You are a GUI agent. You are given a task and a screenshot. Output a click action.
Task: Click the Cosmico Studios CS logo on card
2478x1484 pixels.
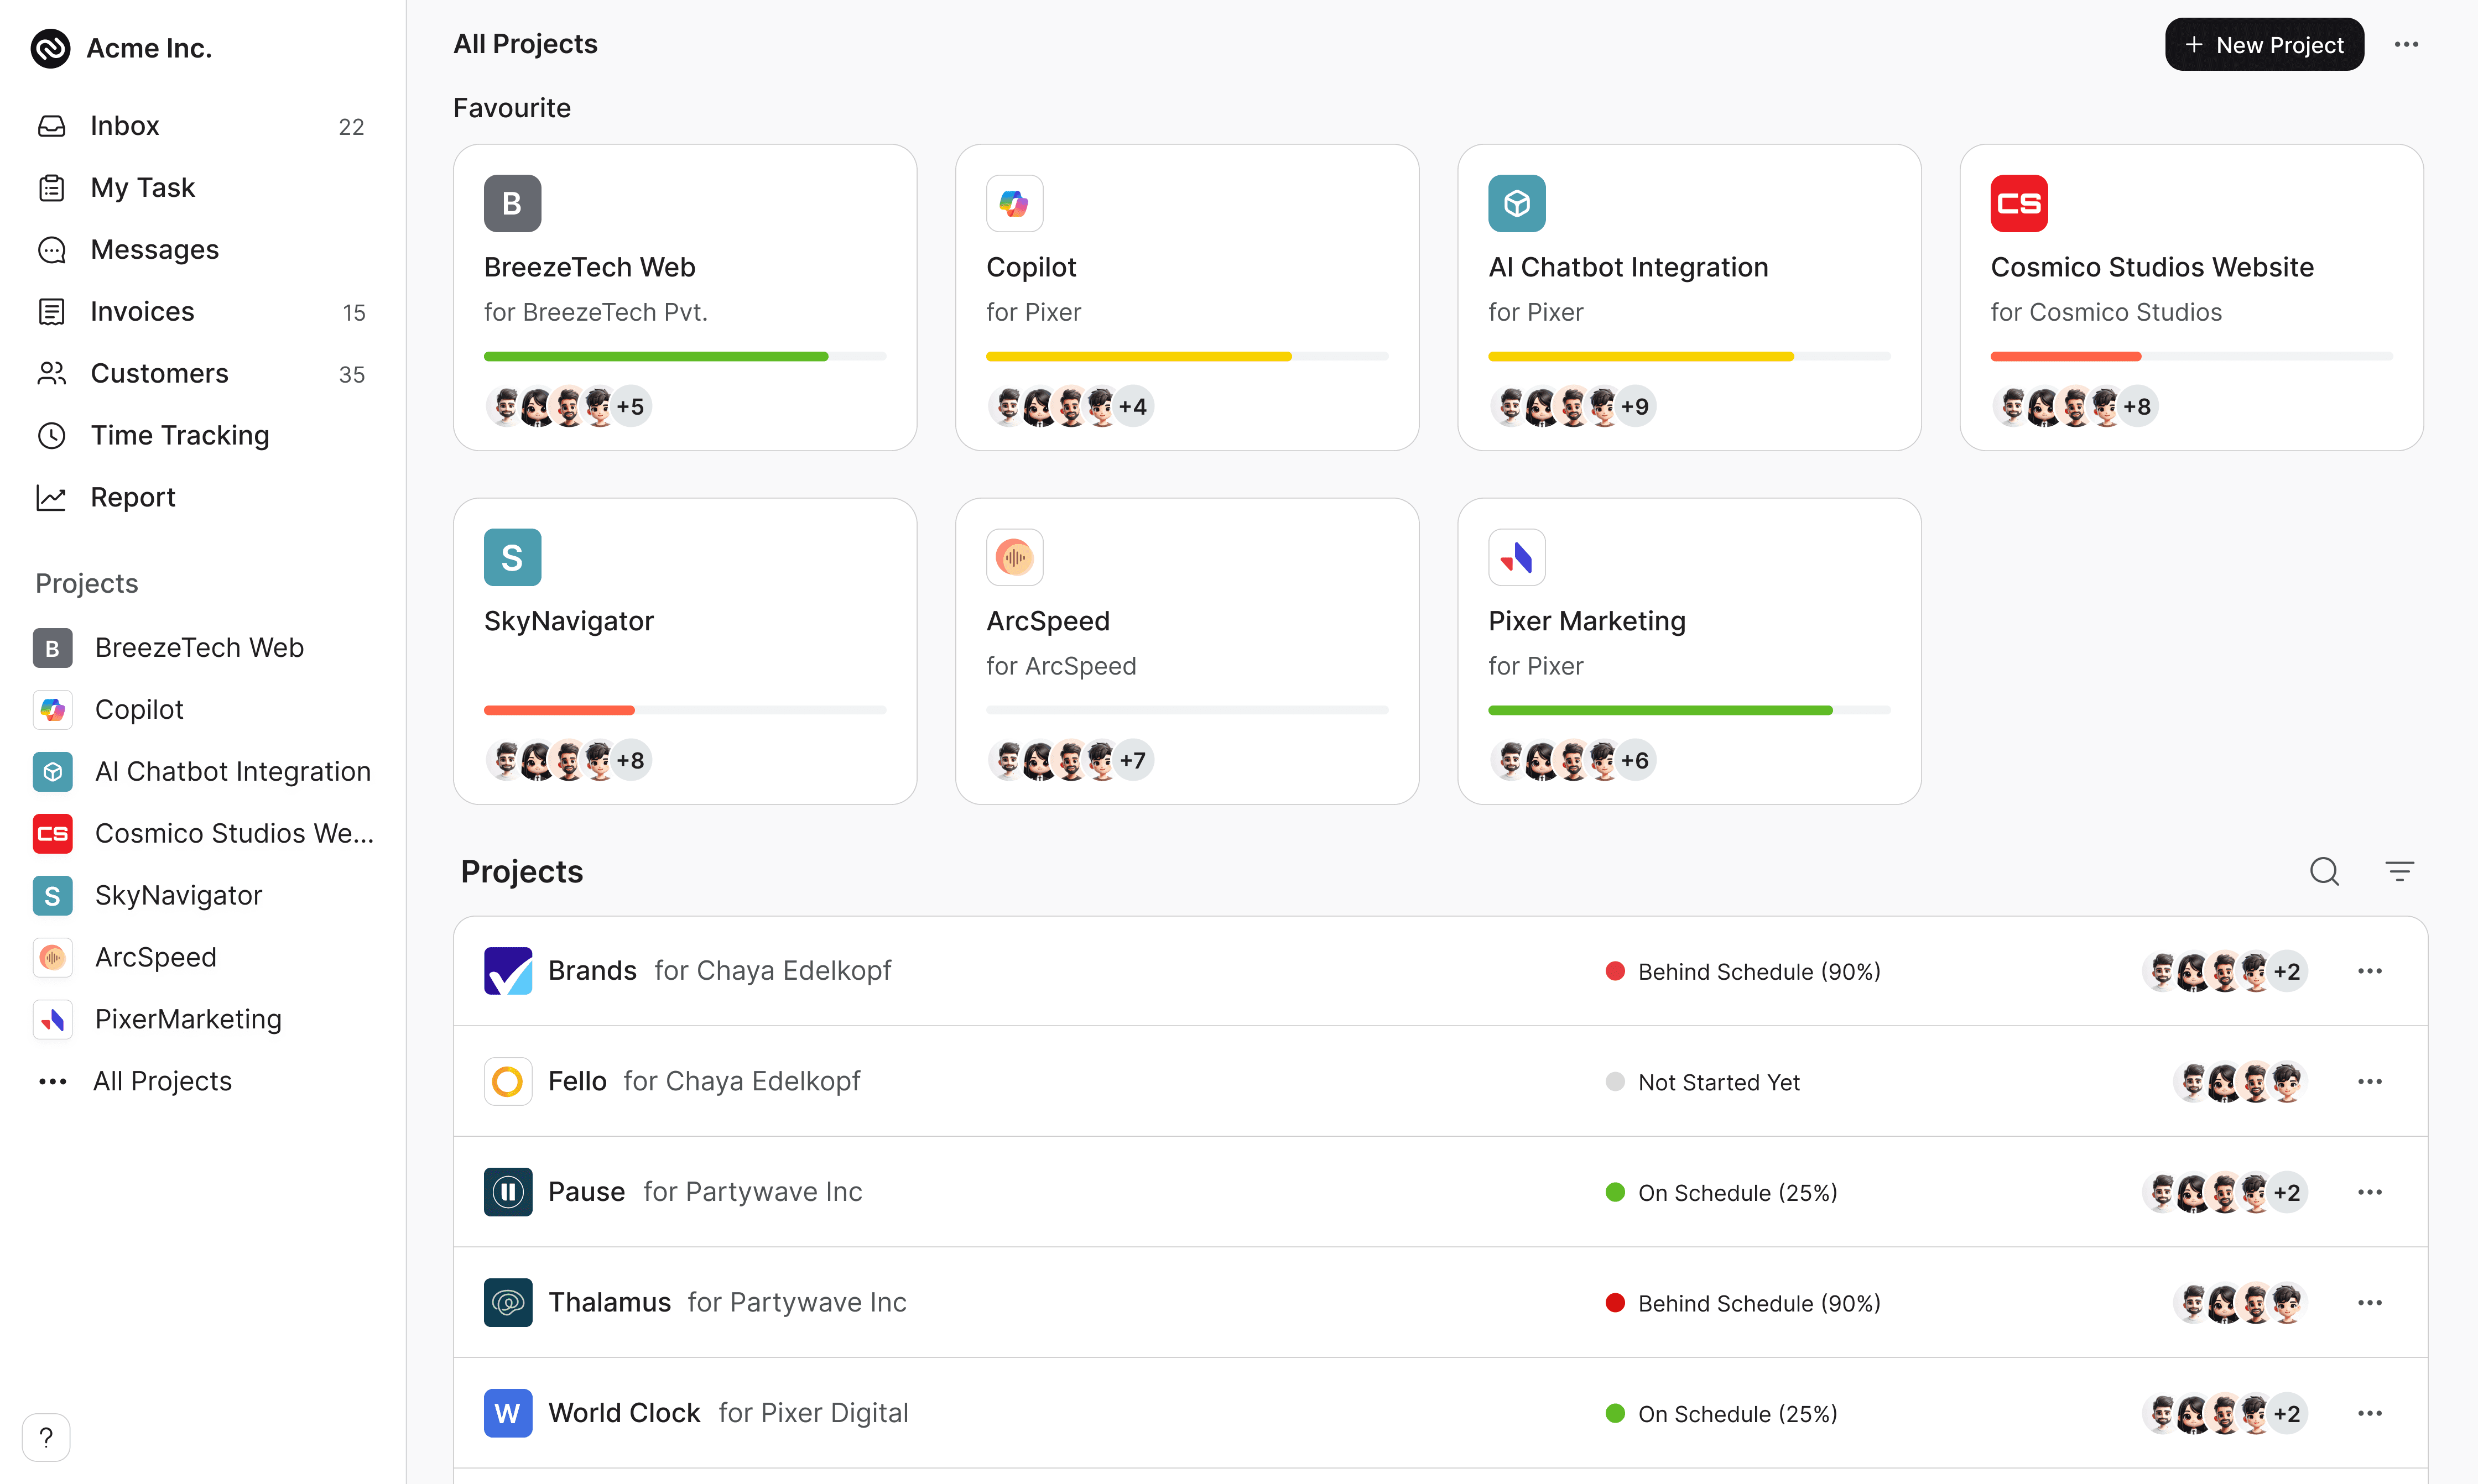pos(2019,204)
